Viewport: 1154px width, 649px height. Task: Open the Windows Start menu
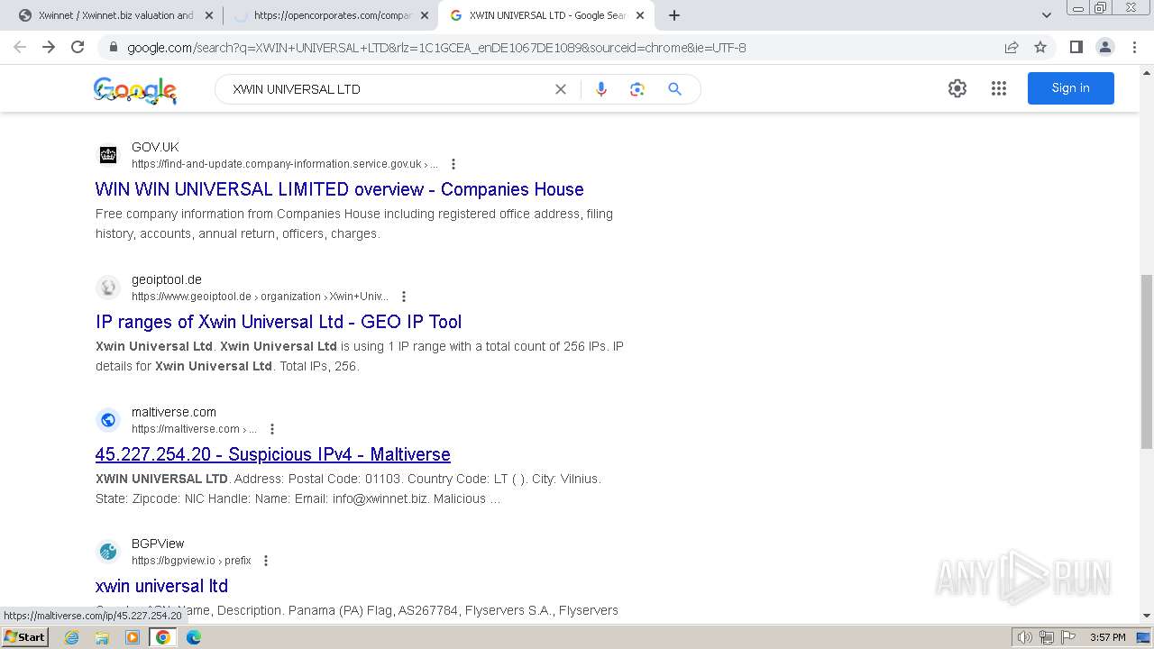click(24, 637)
